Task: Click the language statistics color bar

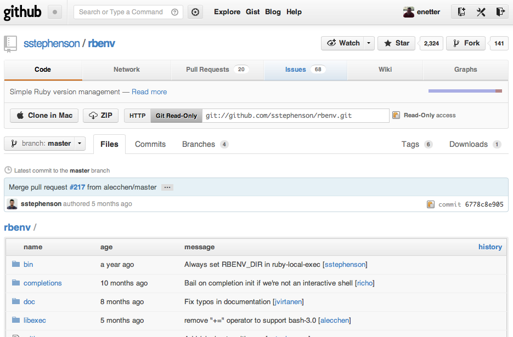Action: (465, 91)
